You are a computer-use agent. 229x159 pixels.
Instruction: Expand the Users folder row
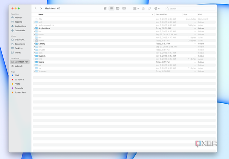(34, 62)
